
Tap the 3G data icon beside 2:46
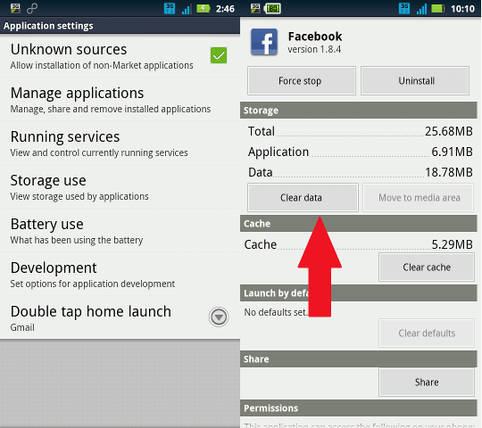click(170, 9)
